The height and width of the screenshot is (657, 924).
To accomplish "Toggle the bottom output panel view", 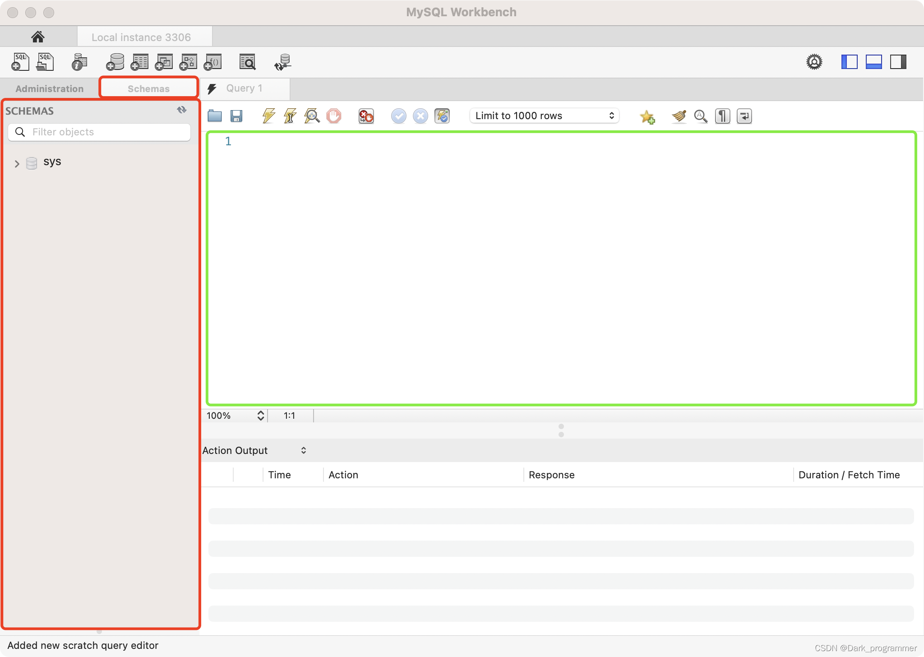I will 873,62.
